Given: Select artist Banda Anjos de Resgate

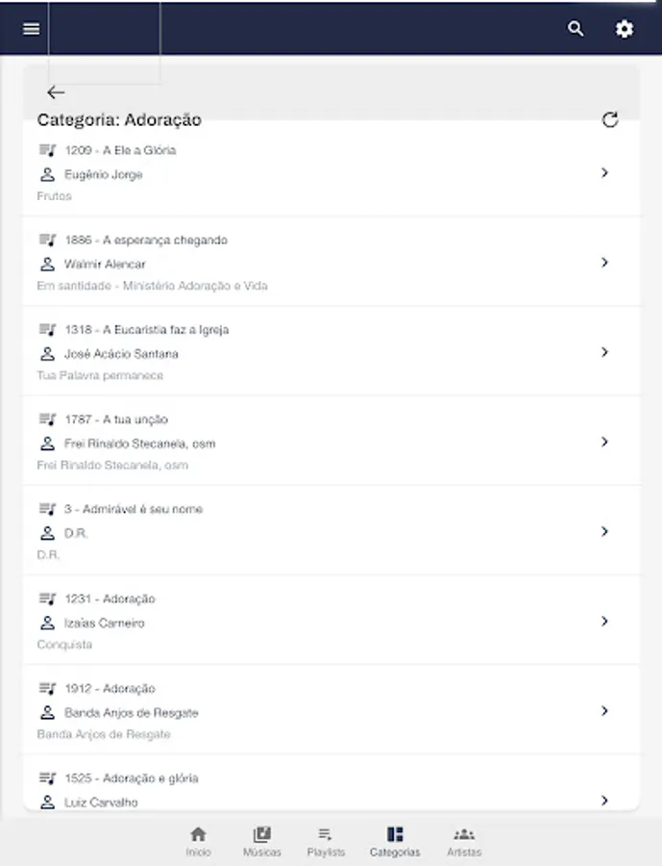Looking at the screenshot, I should (132, 713).
